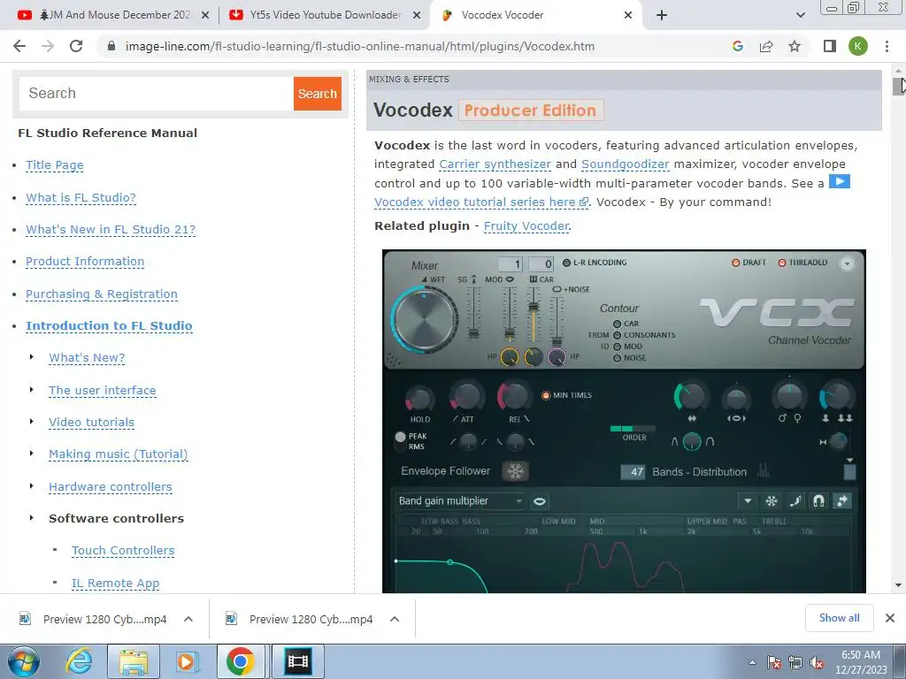Open the media player taskbar icon
The width and height of the screenshot is (906, 679).
click(x=188, y=661)
